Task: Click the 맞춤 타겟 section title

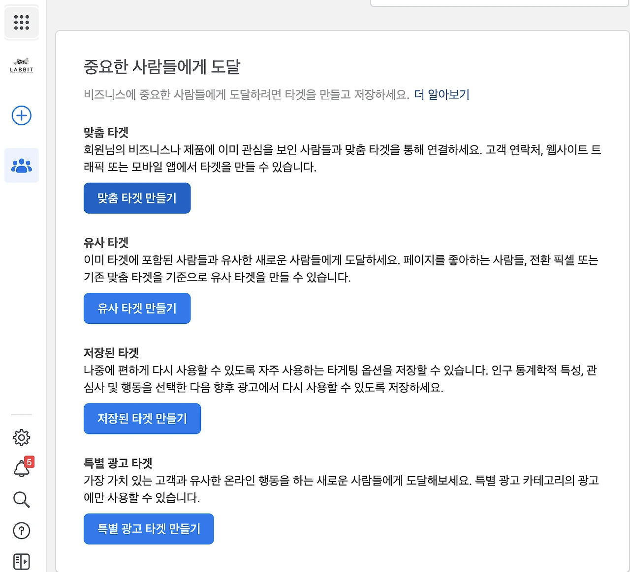Action: click(106, 132)
